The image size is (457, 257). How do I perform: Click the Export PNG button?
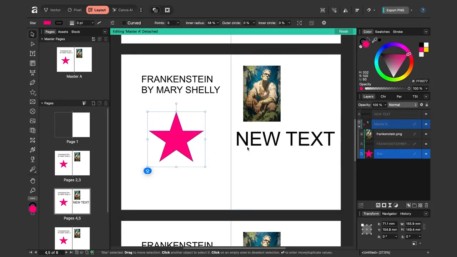[395, 10]
